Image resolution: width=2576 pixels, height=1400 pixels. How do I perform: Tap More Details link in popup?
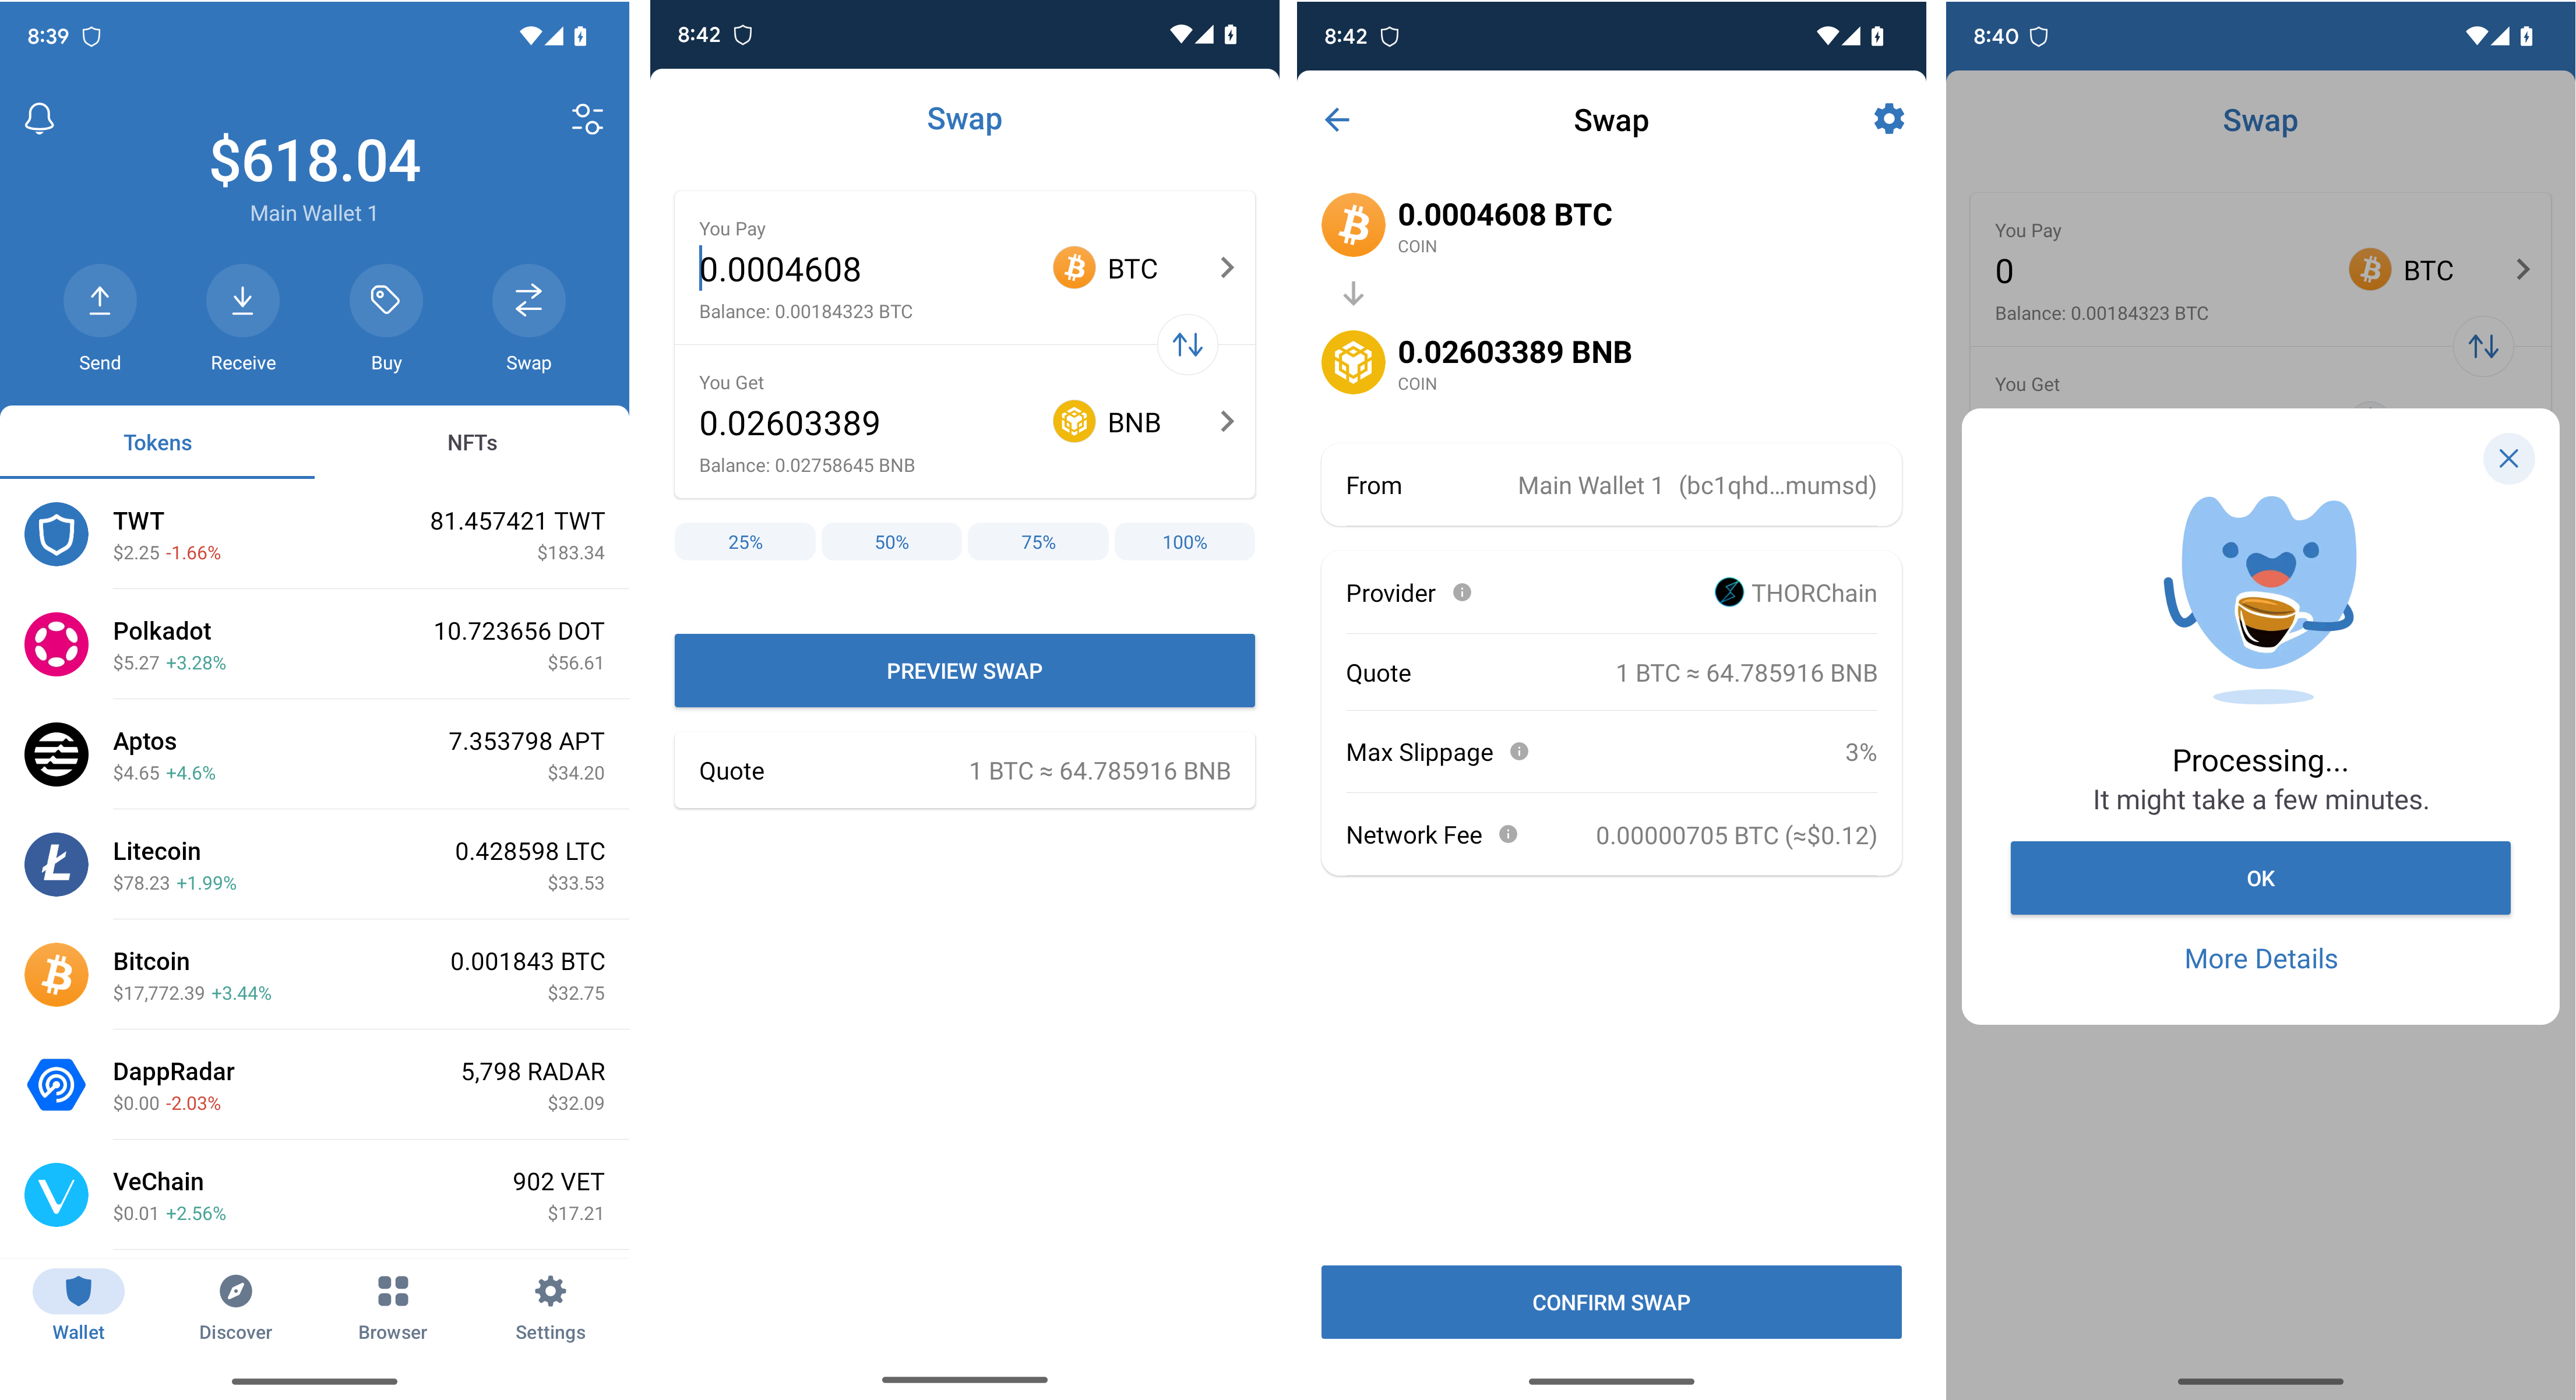(x=2260, y=958)
